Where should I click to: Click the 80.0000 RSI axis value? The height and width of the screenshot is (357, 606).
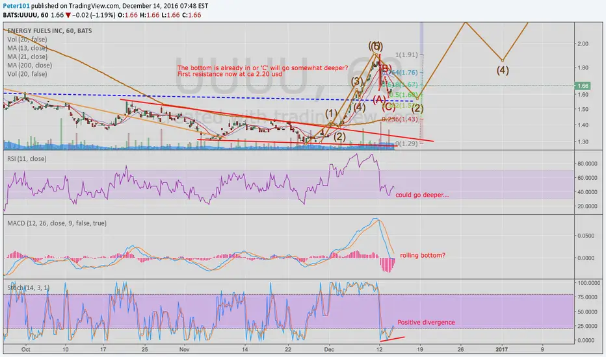tap(587, 164)
